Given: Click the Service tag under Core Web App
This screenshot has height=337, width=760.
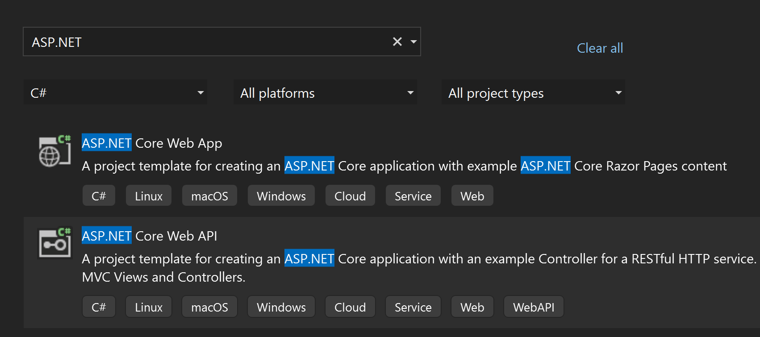Looking at the screenshot, I should coord(413,196).
